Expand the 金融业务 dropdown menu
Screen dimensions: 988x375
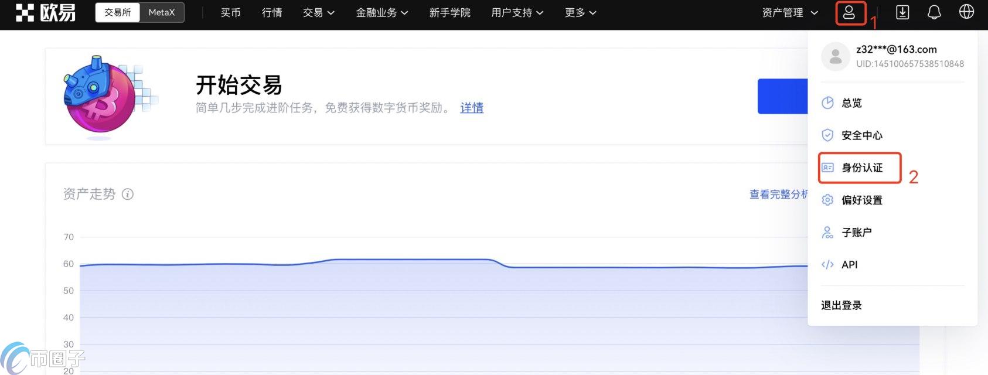coord(381,12)
